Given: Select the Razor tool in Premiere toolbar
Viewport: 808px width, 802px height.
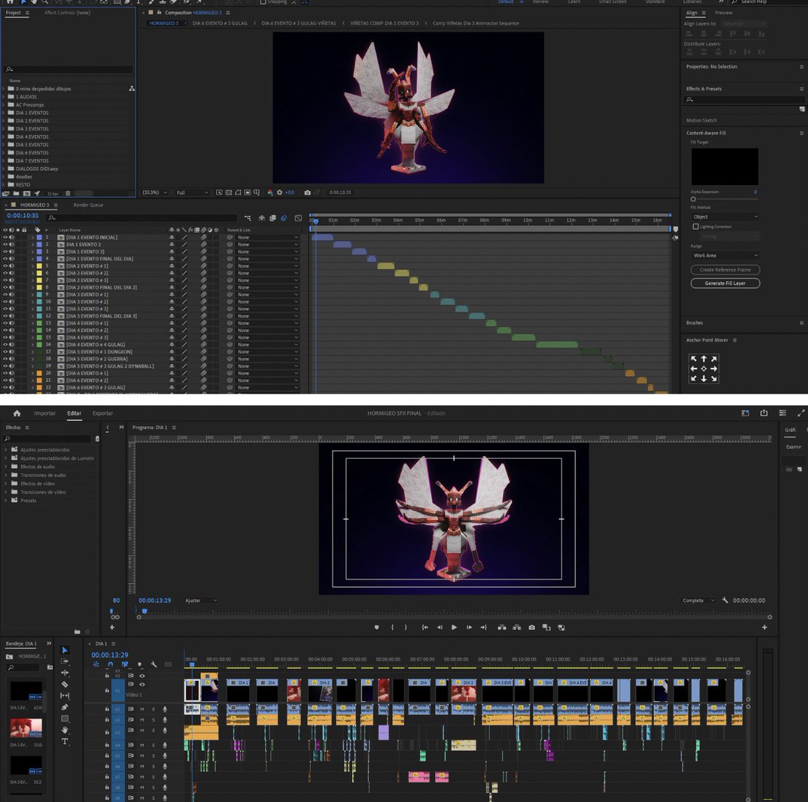Looking at the screenshot, I should click(65, 684).
